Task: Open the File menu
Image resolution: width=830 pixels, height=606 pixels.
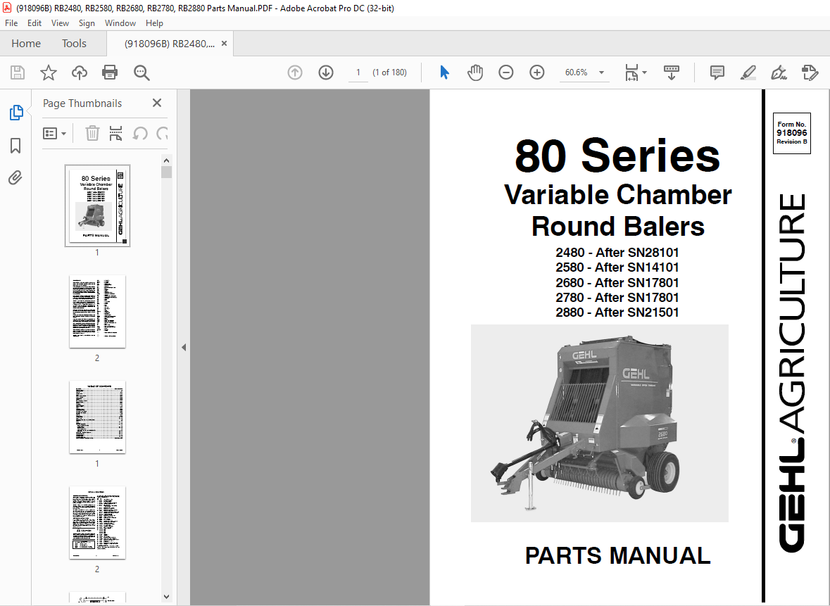Action: tap(11, 23)
